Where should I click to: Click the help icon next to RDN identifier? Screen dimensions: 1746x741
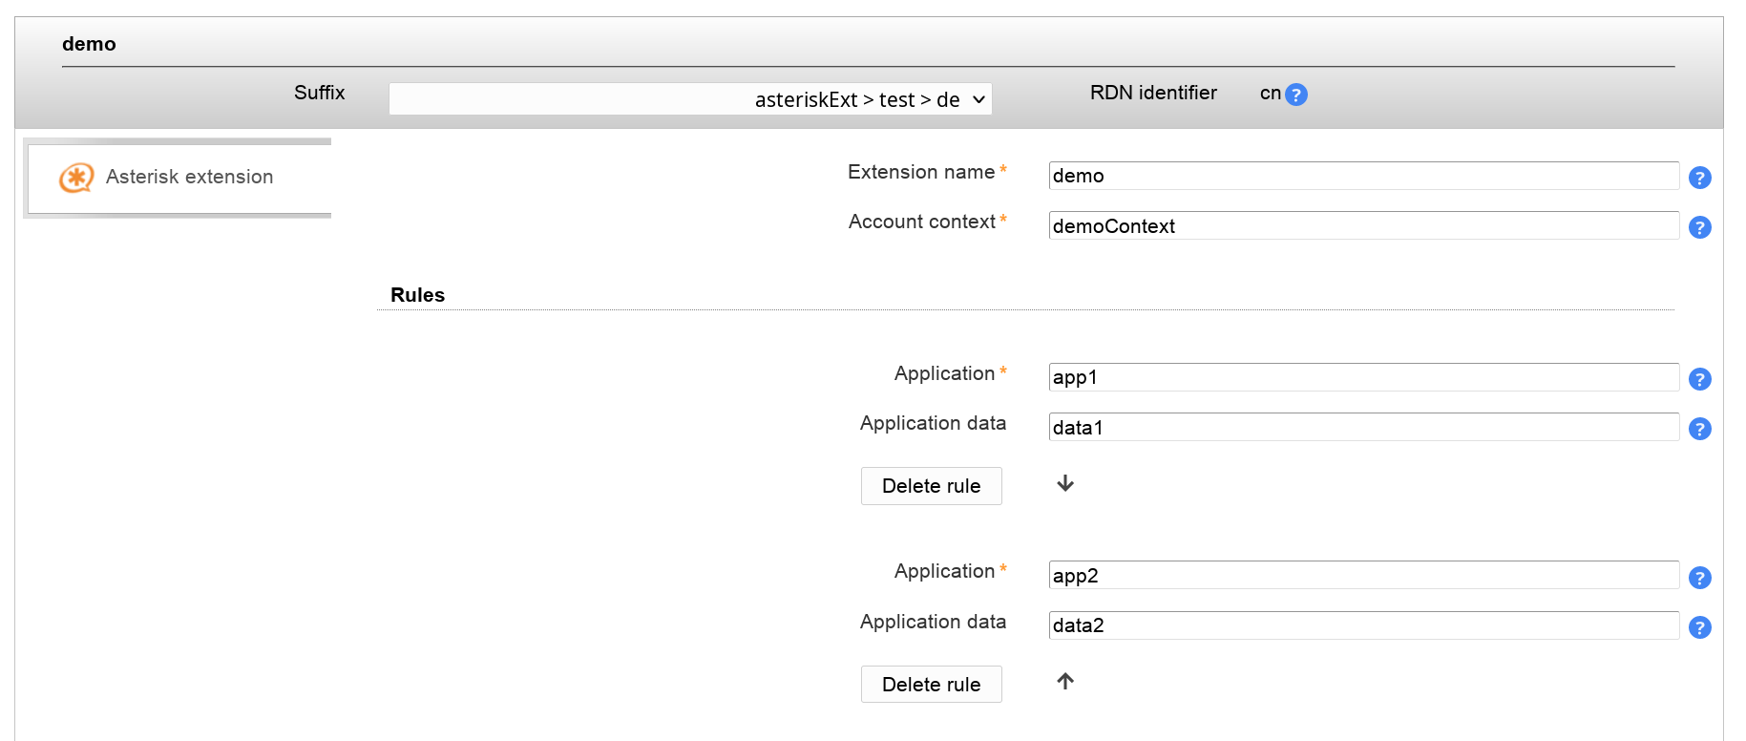tap(1295, 95)
